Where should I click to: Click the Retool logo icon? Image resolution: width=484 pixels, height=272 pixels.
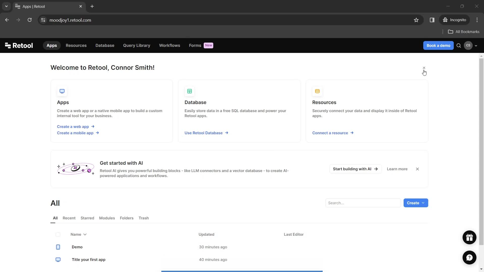coord(8,46)
